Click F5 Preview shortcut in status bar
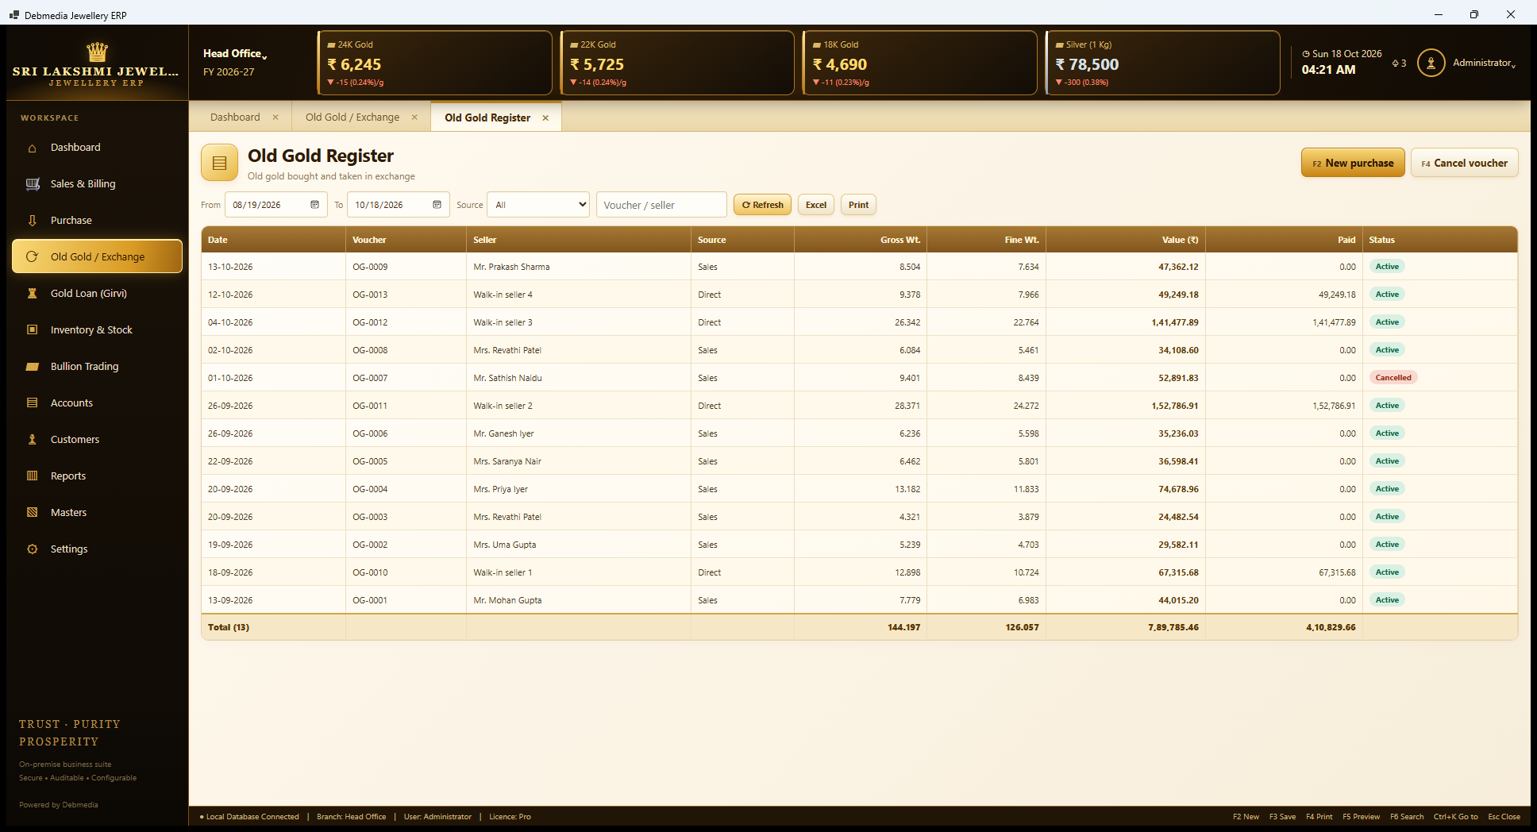 [1361, 817]
